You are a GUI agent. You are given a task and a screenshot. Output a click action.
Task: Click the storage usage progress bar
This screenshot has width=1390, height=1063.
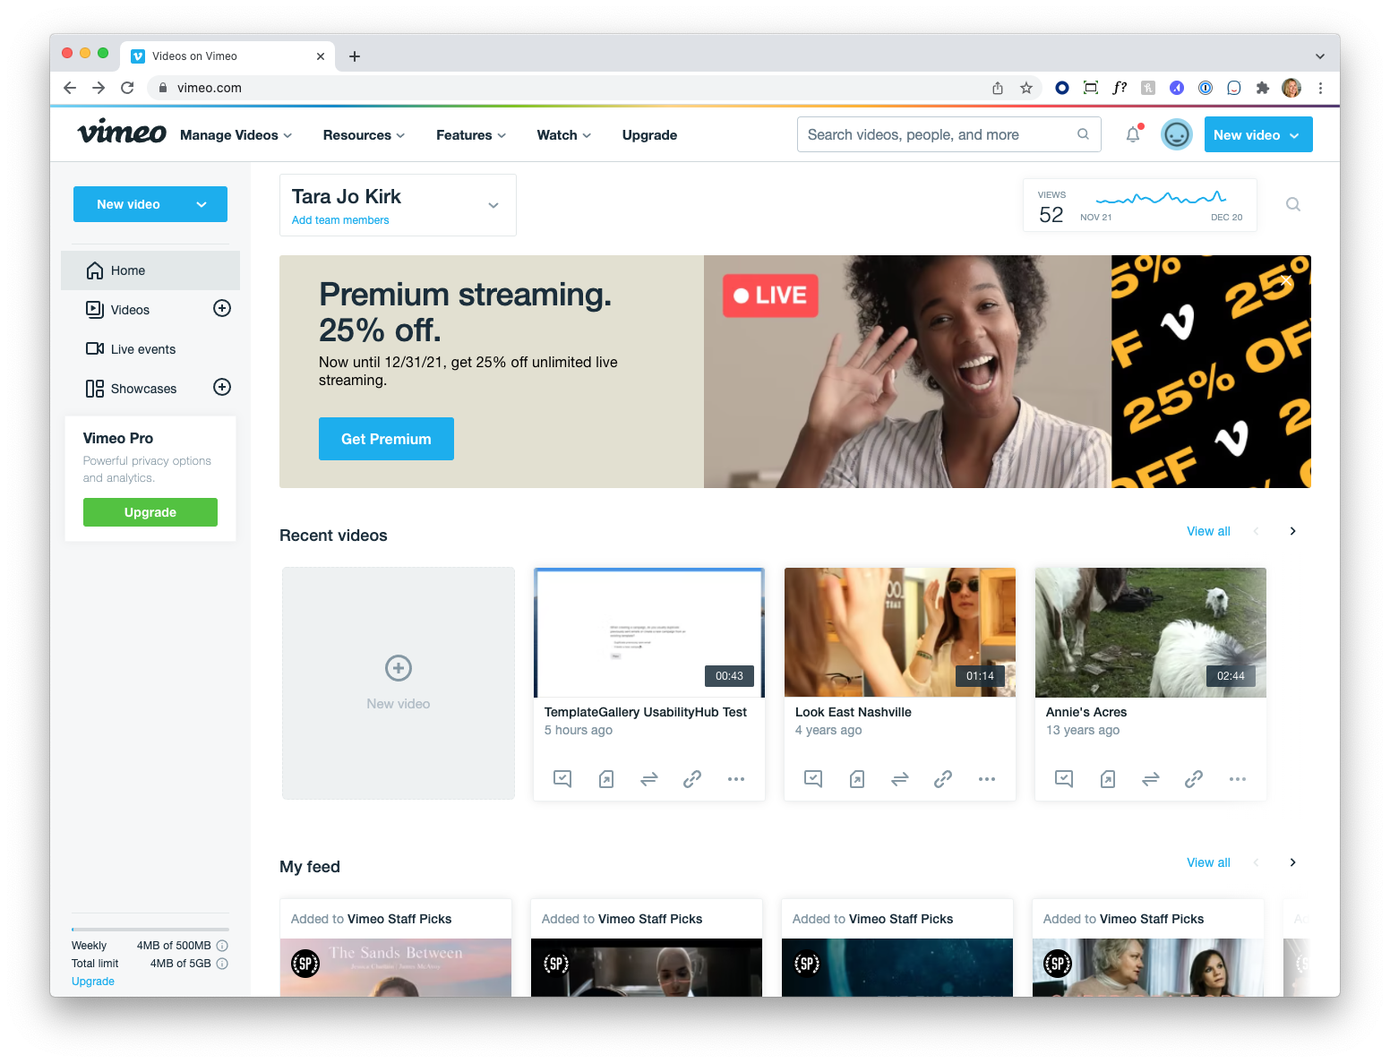tap(150, 930)
